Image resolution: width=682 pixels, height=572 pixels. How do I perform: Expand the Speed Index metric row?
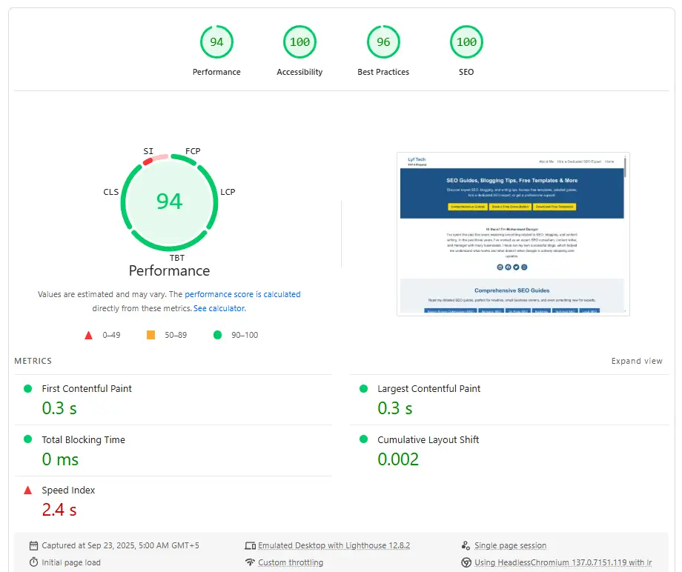tap(68, 490)
